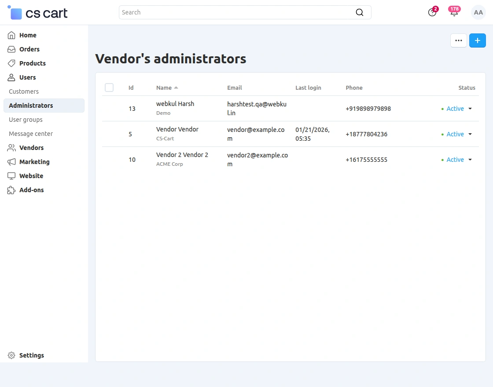Screen dimensions: 493x387
Task: Go to the Administrators sidebar entry
Action: click(31, 106)
